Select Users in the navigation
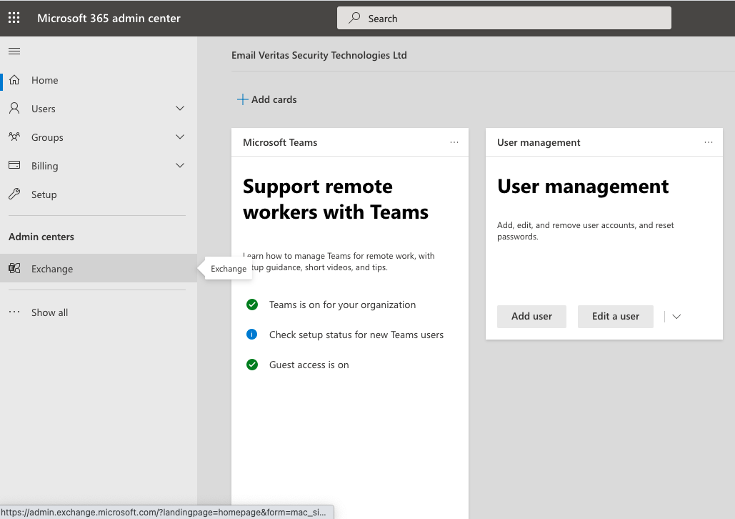This screenshot has height=519, width=735. click(99, 109)
